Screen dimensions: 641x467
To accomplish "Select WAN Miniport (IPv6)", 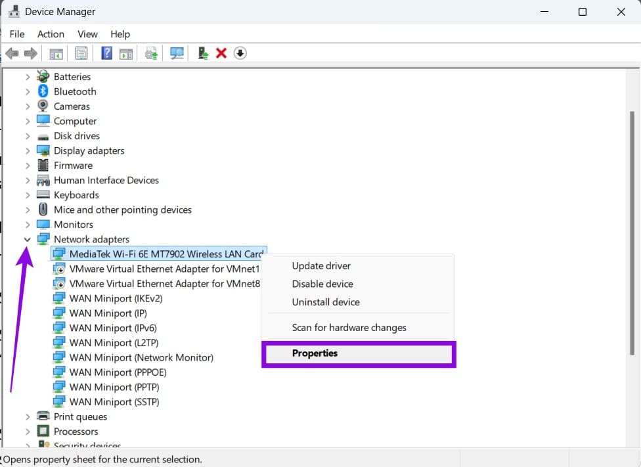I will [x=105, y=328].
